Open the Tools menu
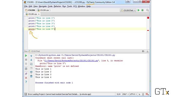 [x=69, y=6]
